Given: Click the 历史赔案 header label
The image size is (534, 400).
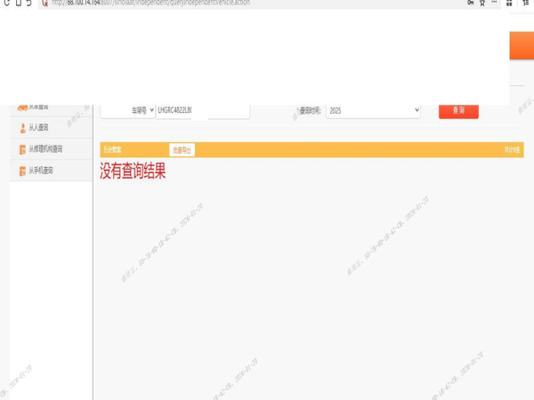Looking at the screenshot, I should click(112, 150).
